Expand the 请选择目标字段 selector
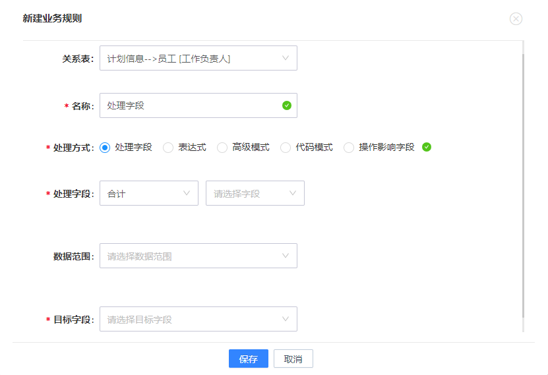 point(198,319)
